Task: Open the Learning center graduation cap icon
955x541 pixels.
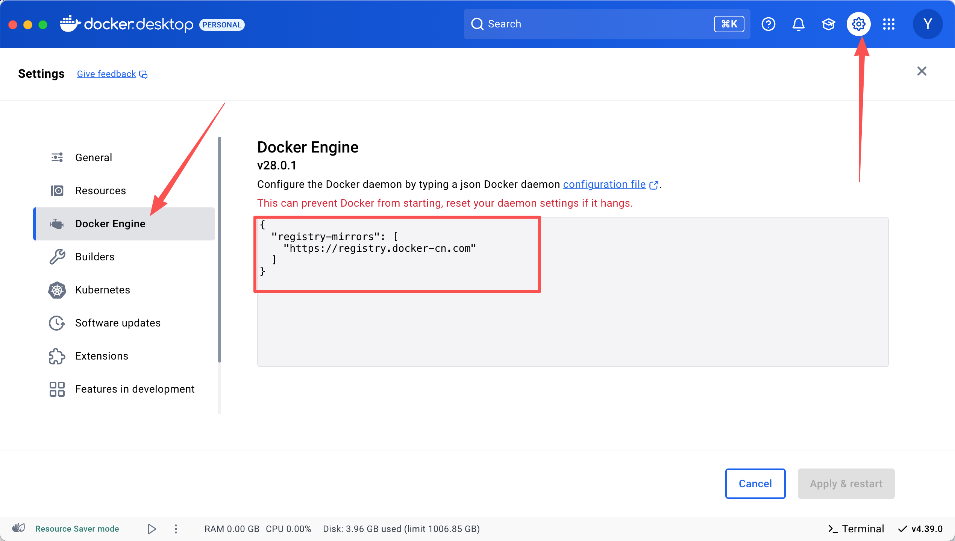Action: tap(828, 24)
